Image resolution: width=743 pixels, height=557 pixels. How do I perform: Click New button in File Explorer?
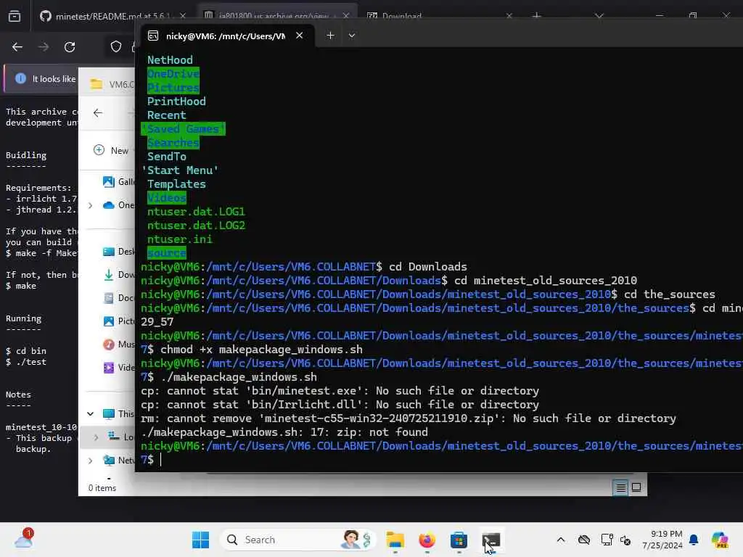111,150
